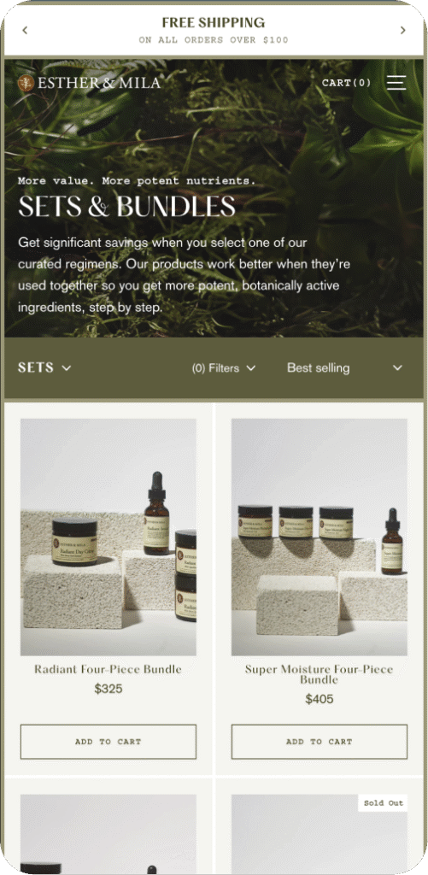428x875 pixels.
Task: Open the cart link in the header
Action: click(347, 83)
